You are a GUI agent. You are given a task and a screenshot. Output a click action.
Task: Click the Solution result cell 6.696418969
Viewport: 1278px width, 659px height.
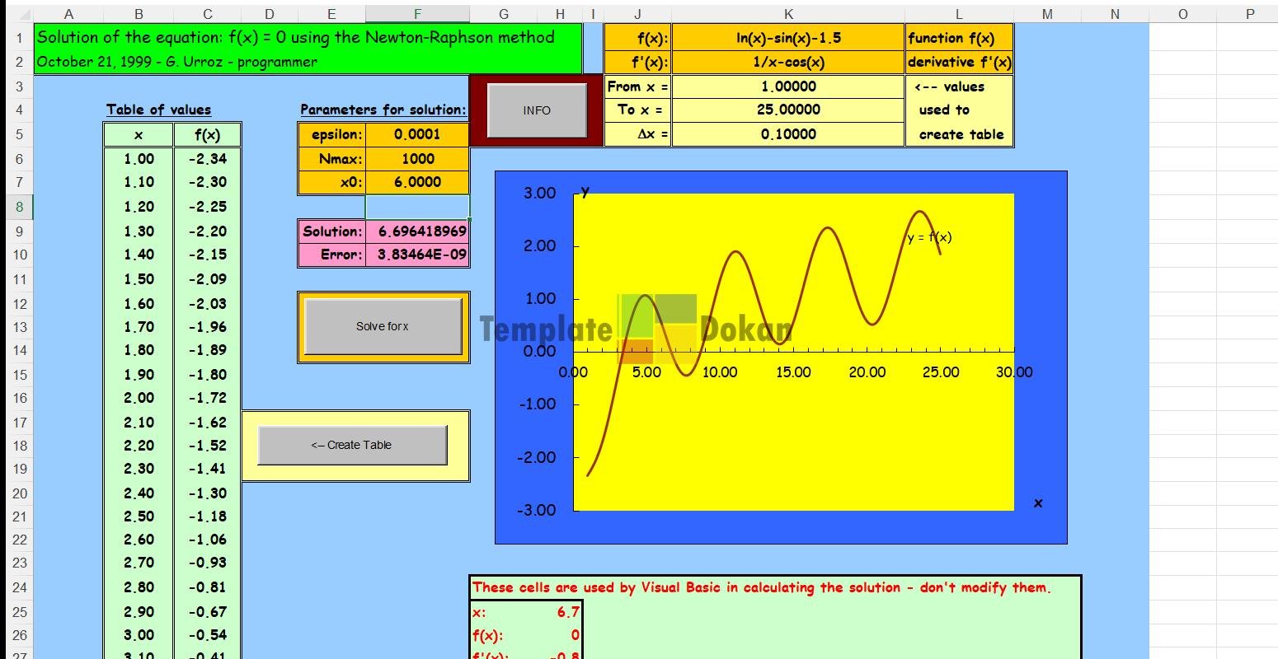417,231
